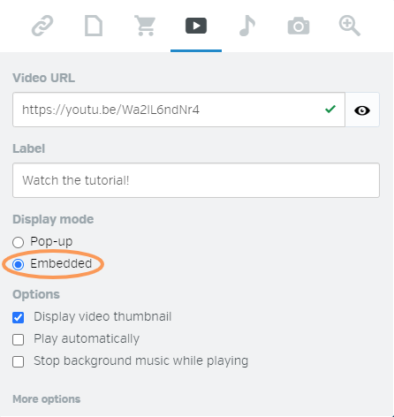Enable Play automatically option
The height and width of the screenshot is (417, 394).
pyautogui.click(x=18, y=339)
